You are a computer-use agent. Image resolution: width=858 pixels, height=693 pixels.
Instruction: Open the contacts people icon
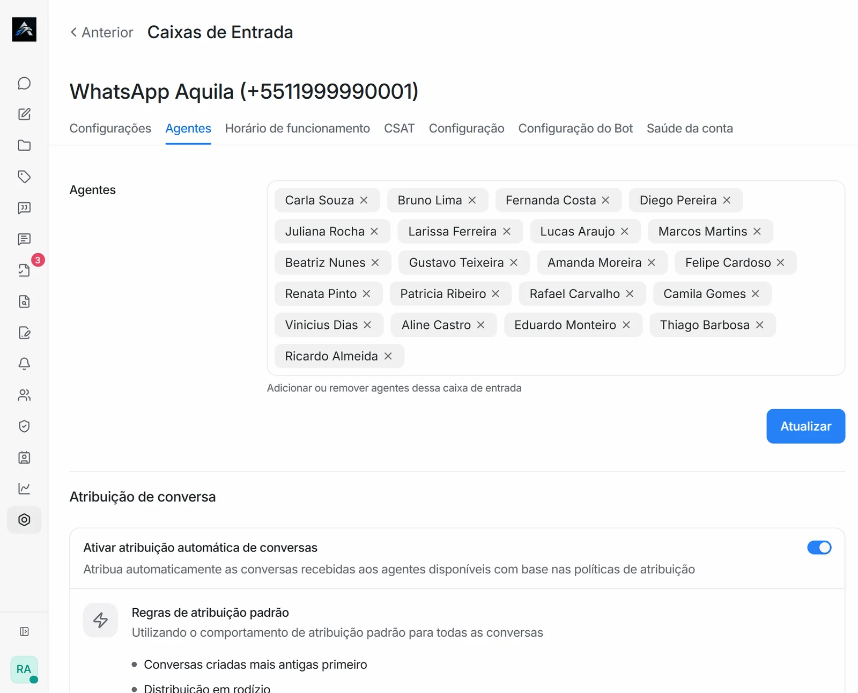24,395
